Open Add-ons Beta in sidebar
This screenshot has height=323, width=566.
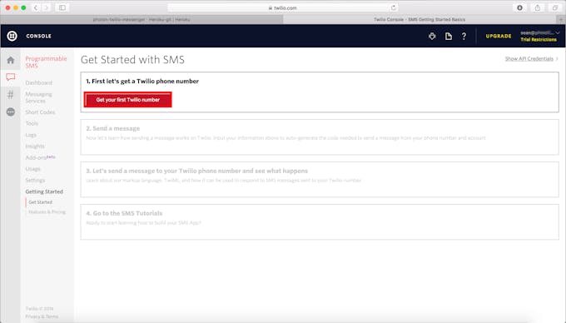coord(40,157)
